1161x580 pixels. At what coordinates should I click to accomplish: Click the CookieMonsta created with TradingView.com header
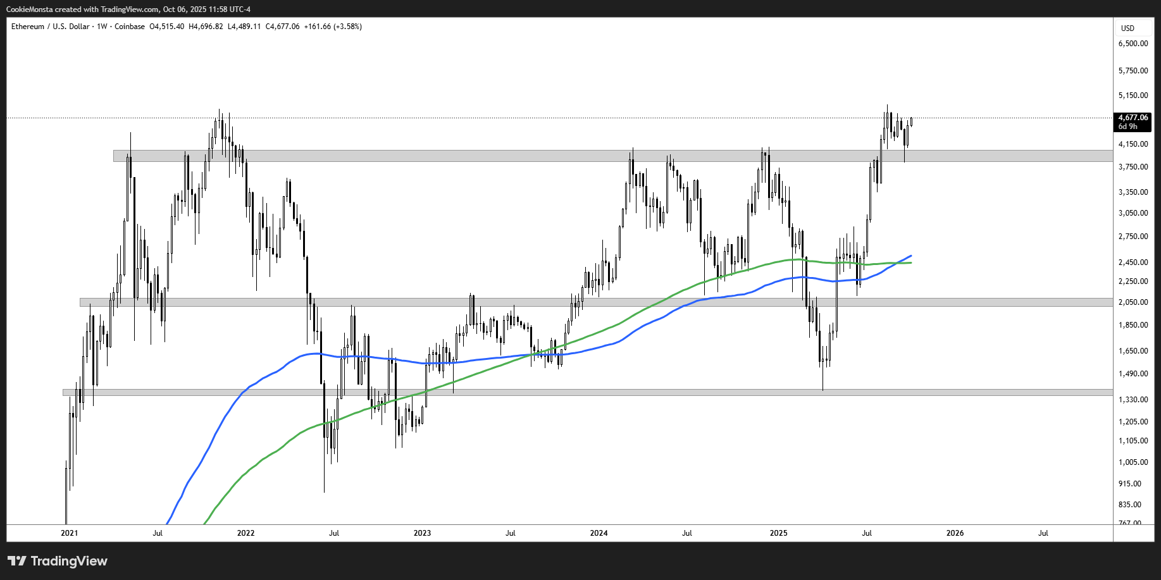click(128, 9)
